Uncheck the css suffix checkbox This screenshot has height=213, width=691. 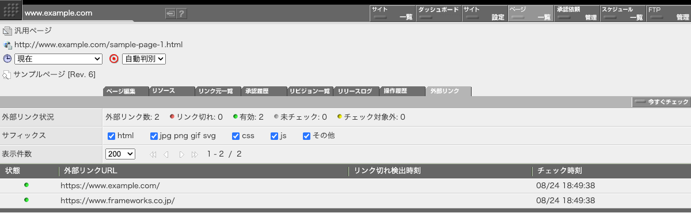click(236, 136)
